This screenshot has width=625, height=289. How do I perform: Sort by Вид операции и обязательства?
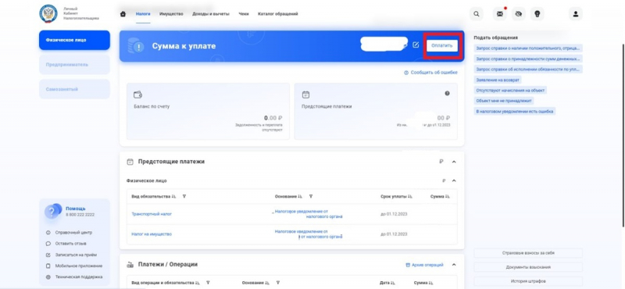(x=198, y=283)
